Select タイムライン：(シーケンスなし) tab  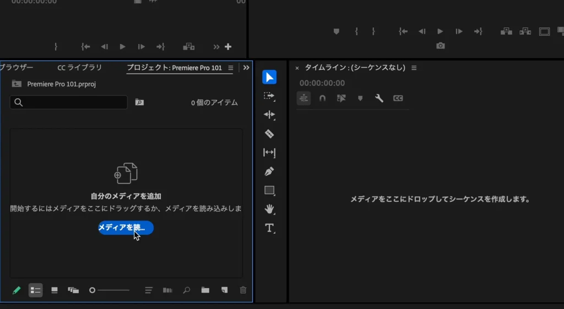355,68
